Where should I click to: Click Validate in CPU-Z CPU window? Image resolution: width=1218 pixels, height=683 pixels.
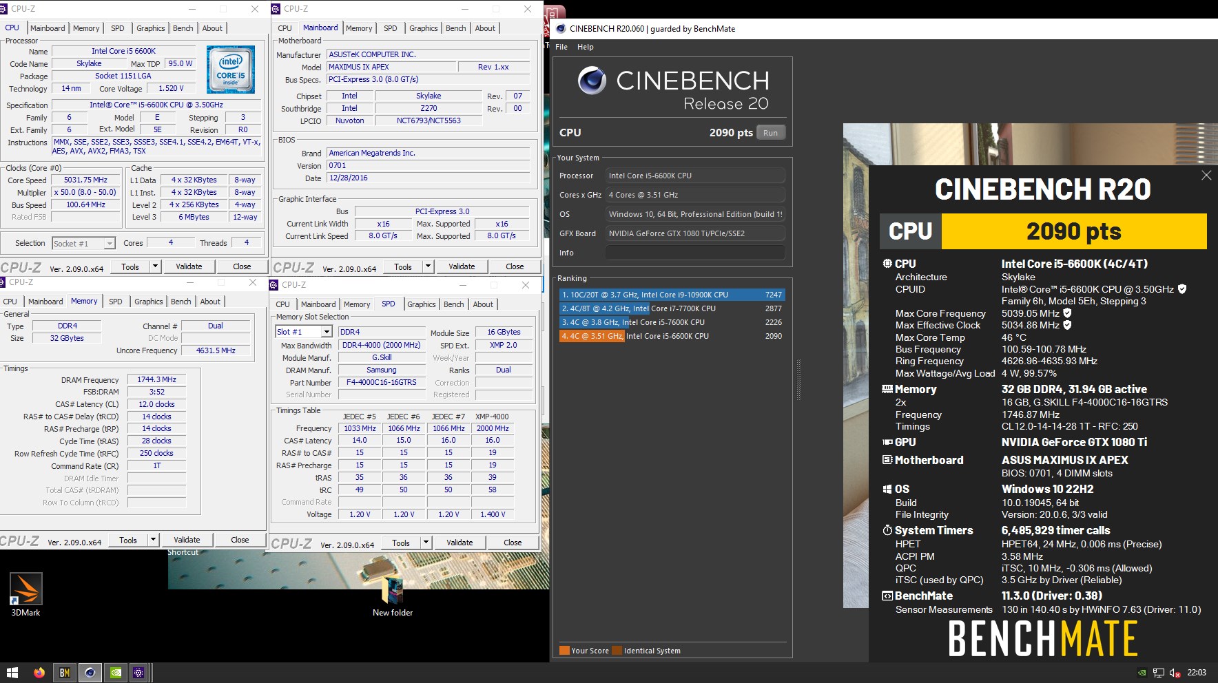189,266
